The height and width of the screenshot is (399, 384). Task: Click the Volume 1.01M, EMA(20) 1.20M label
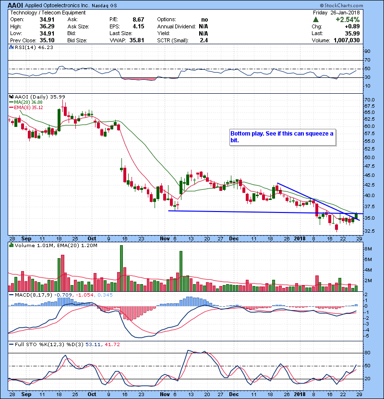point(56,245)
